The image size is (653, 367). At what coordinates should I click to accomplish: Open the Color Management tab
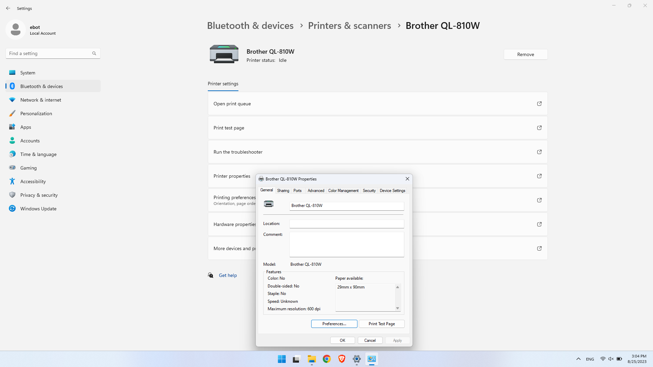(343, 191)
